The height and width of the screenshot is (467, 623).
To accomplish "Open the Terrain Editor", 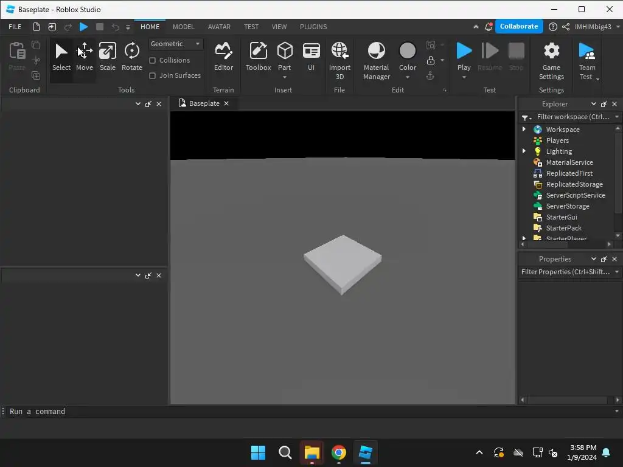I will [x=223, y=58].
